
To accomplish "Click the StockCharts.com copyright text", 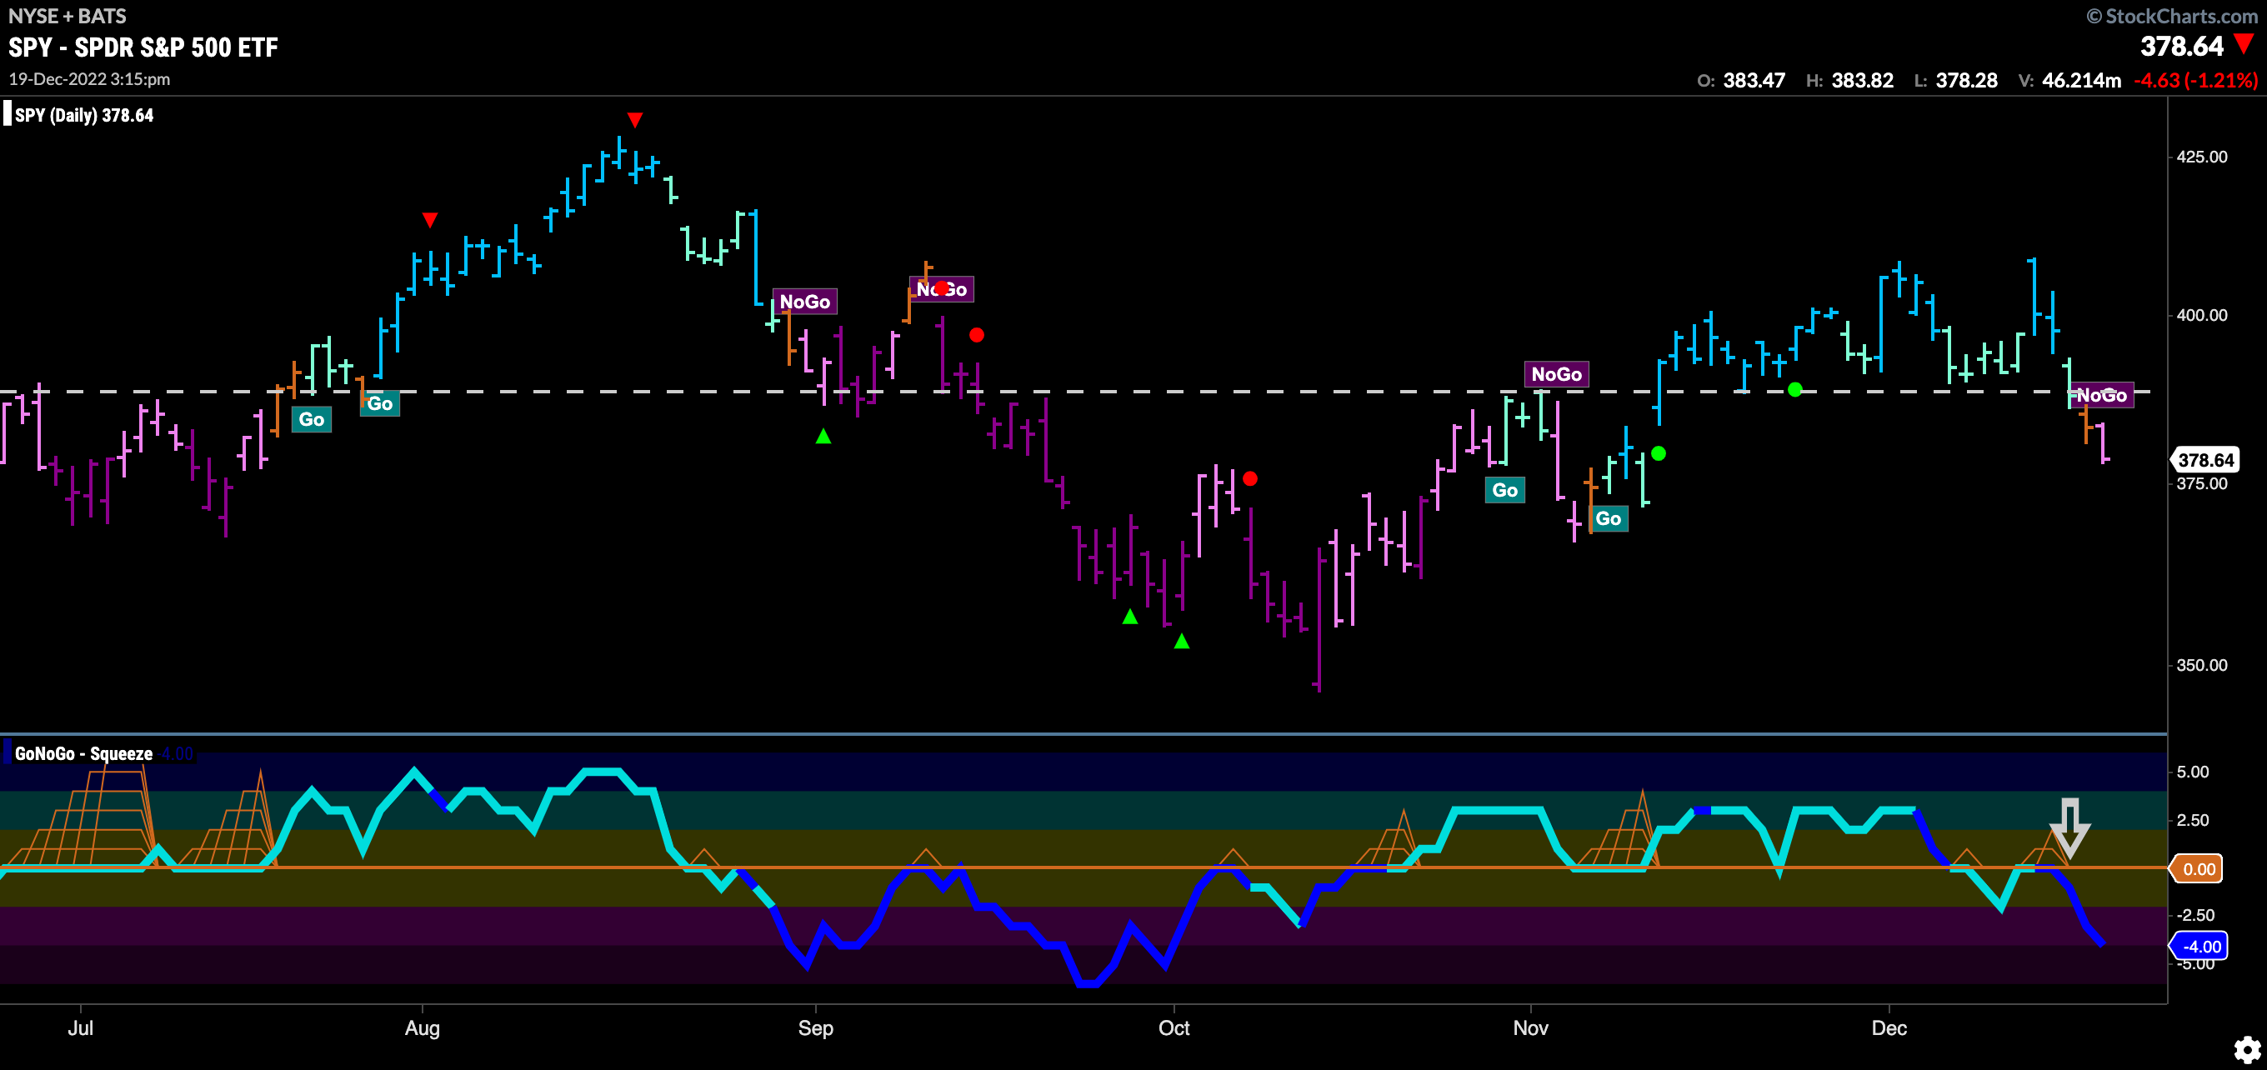I will (x=2172, y=16).
